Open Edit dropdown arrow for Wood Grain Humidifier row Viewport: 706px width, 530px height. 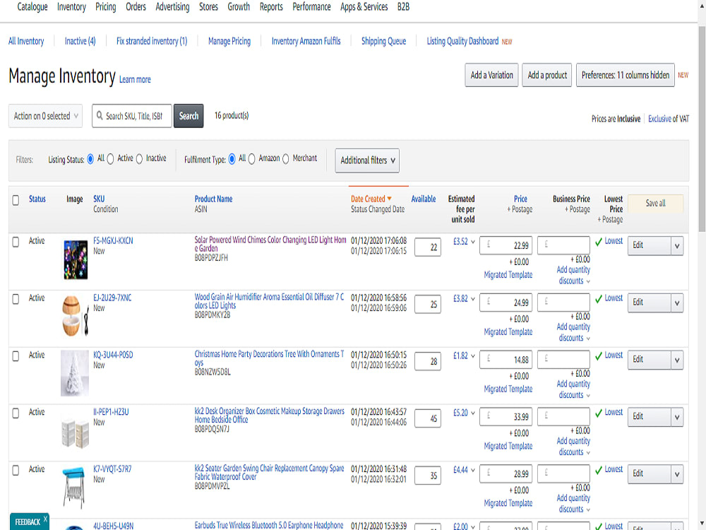(677, 303)
